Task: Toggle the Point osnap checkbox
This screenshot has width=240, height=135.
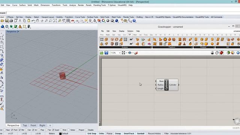Action: [x=12, y=130]
